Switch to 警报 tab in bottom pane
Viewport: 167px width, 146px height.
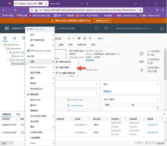click(x=18, y=114)
